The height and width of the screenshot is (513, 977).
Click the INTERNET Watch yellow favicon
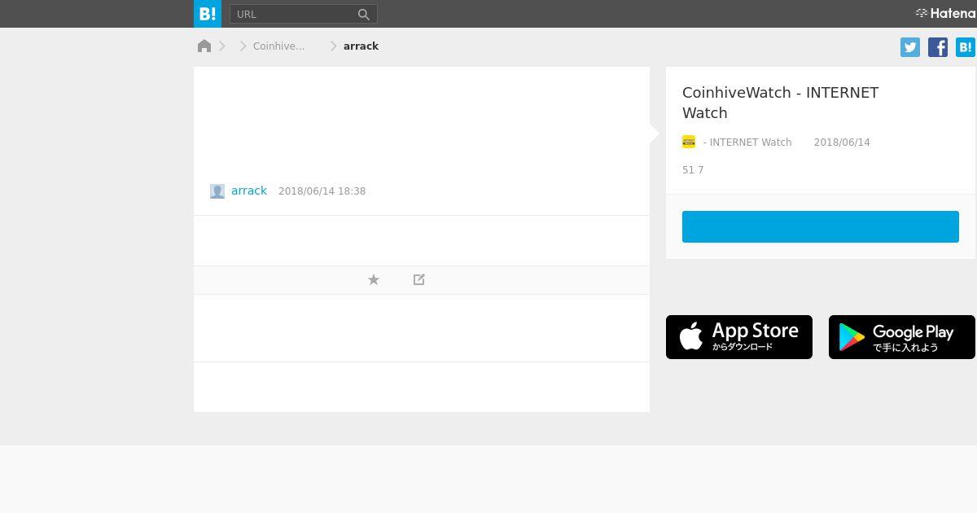[x=689, y=142]
